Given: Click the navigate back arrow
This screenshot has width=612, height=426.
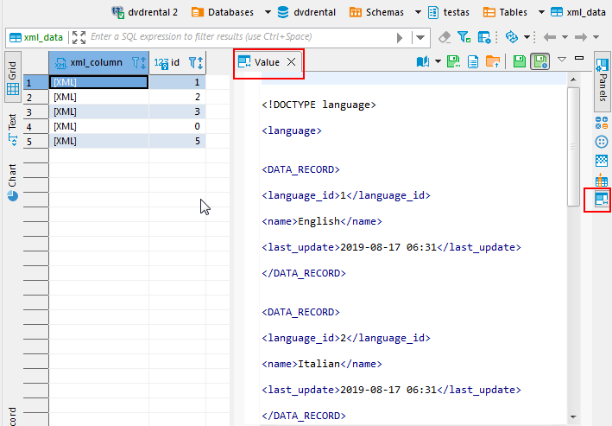Looking at the screenshot, I should click(x=550, y=37).
